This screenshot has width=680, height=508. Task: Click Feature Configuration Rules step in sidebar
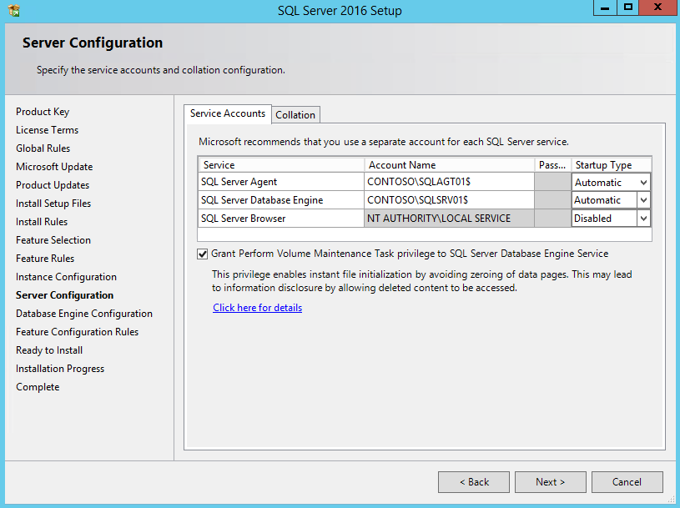click(78, 332)
